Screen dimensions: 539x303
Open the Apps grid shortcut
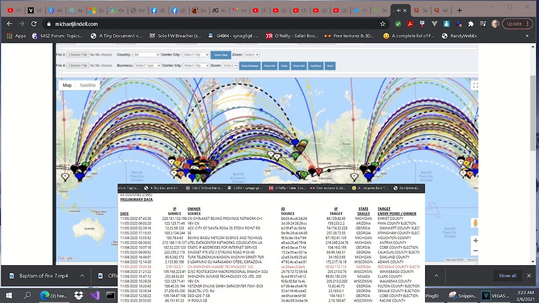coord(16,36)
